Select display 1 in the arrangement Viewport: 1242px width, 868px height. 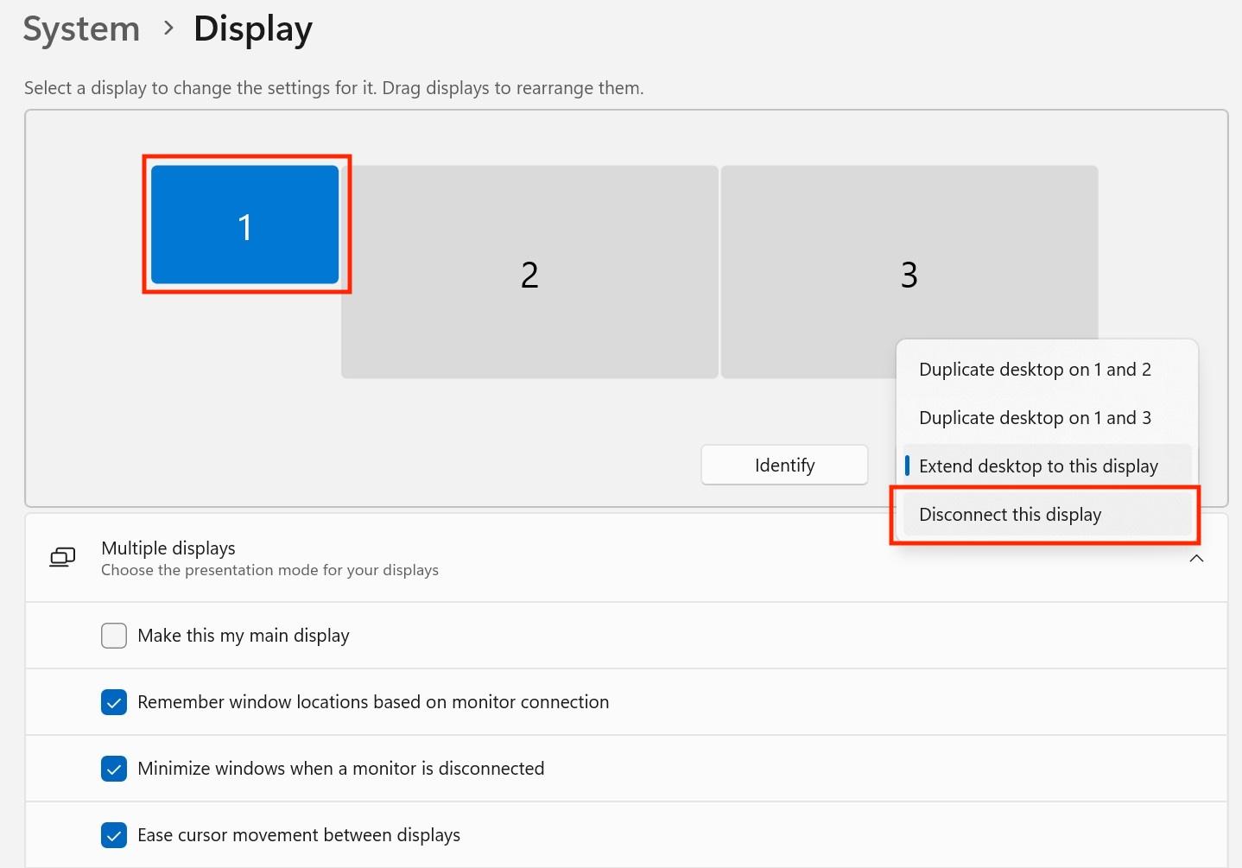click(244, 225)
